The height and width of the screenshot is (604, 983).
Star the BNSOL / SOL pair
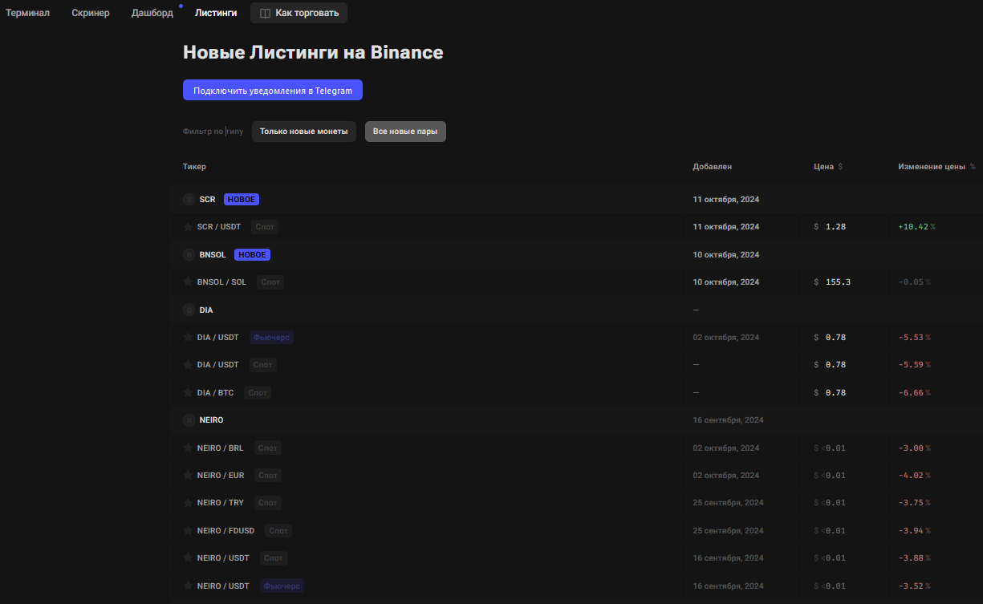pyautogui.click(x=189, y=282)
